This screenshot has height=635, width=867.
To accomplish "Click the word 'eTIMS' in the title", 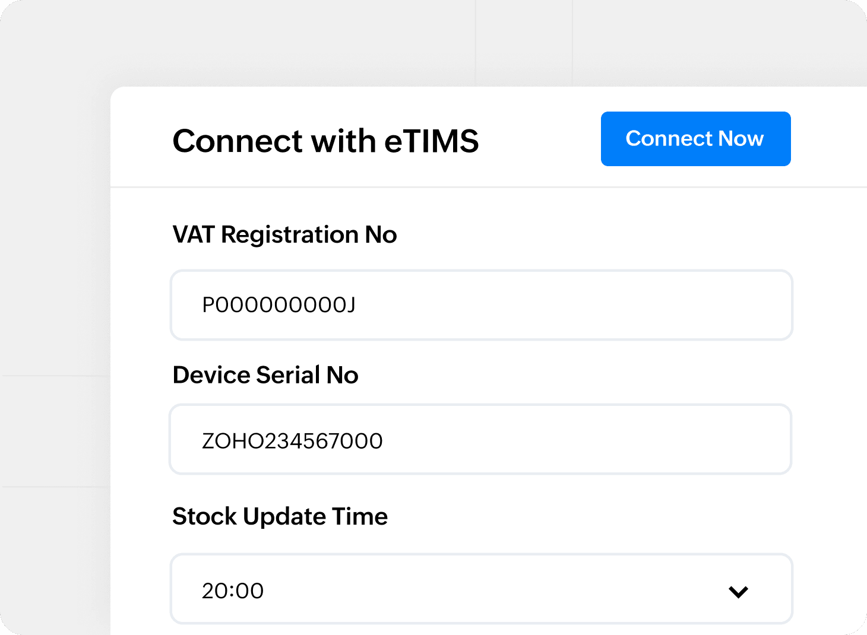I will click(431, 141).
